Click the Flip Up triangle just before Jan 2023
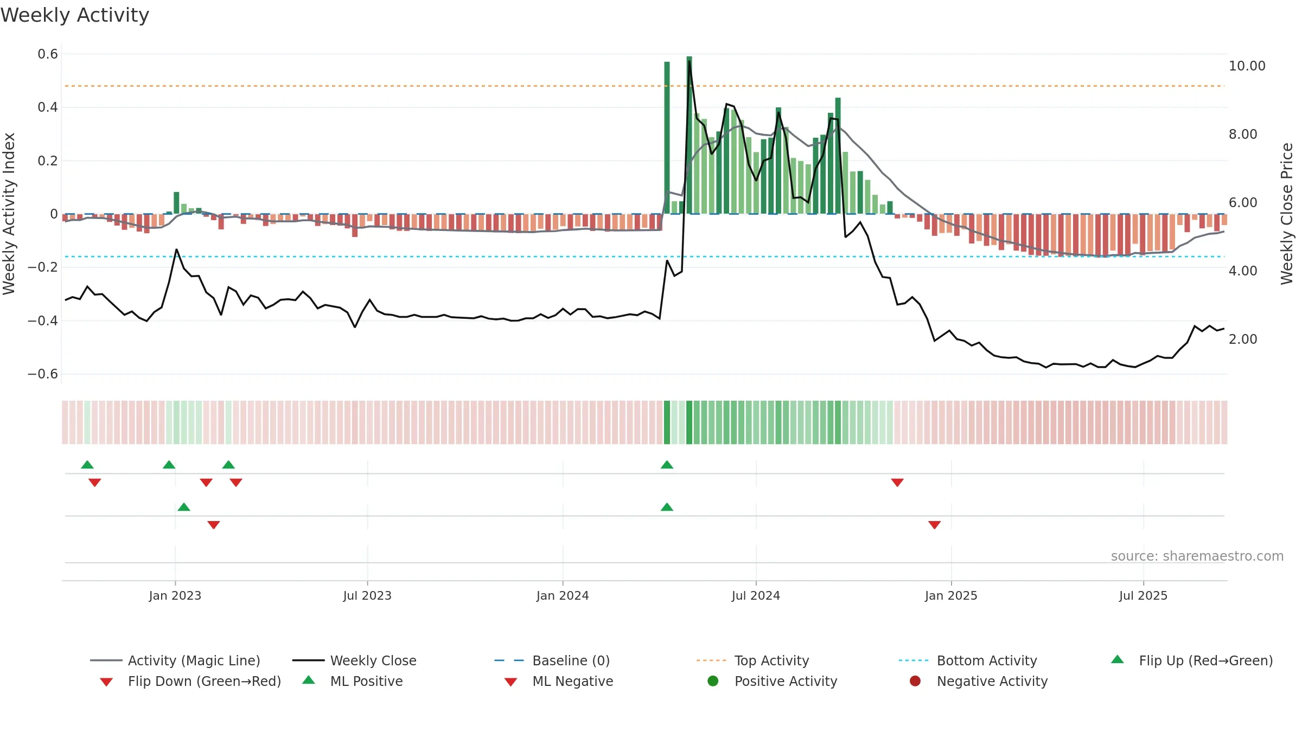The height and width of the screenshot is (732, 1302). pos(169,465)
